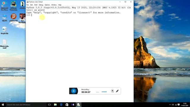Minimize the Python Shell window
Image resolution: width=190 pixels, height=107 pixels.
pos(120,2)
